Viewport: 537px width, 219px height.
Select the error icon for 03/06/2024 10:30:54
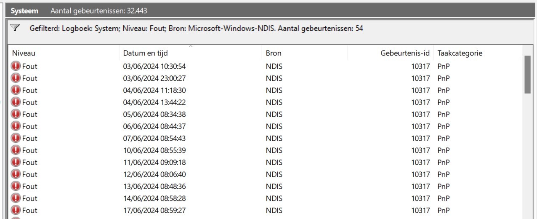[16, 66]
